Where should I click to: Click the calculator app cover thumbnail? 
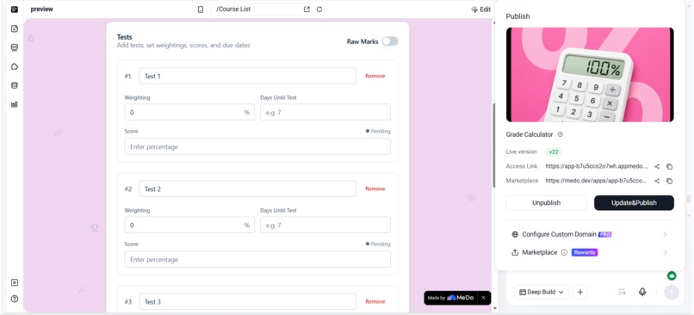[590, 75]
